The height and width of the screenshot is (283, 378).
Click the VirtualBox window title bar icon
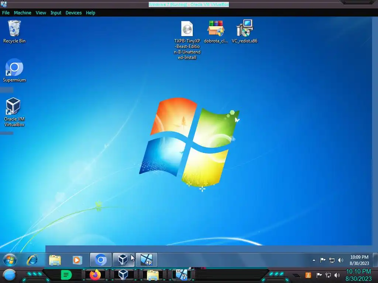click(x=4, y=4)
